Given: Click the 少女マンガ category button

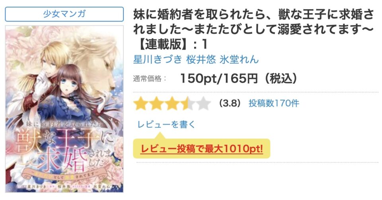Looking at the screenshot, I should coord(64,14).
